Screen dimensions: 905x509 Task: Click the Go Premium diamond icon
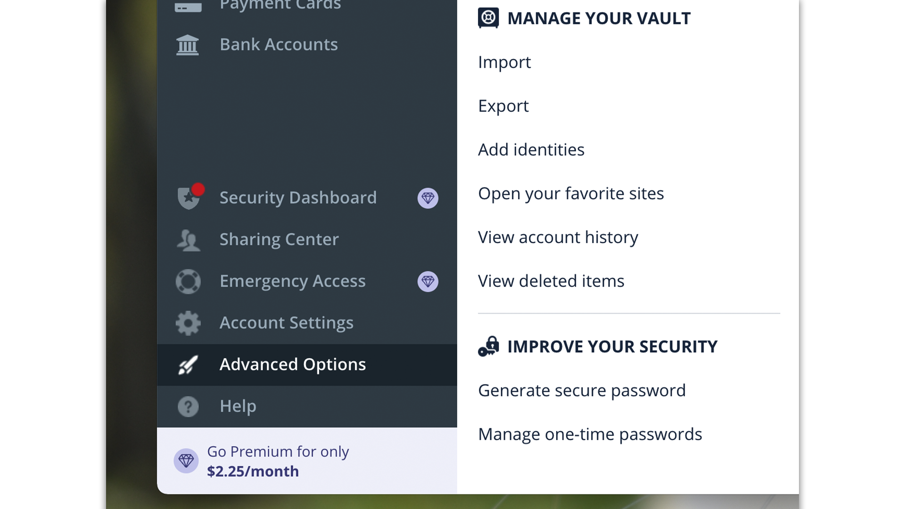186,461
